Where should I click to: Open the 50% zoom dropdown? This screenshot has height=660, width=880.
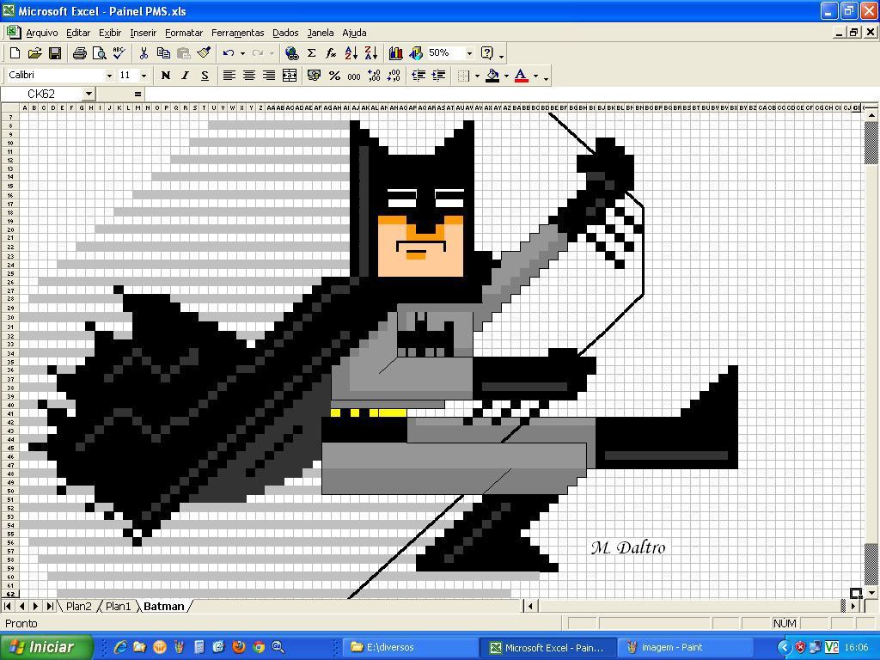click(470, 53)
